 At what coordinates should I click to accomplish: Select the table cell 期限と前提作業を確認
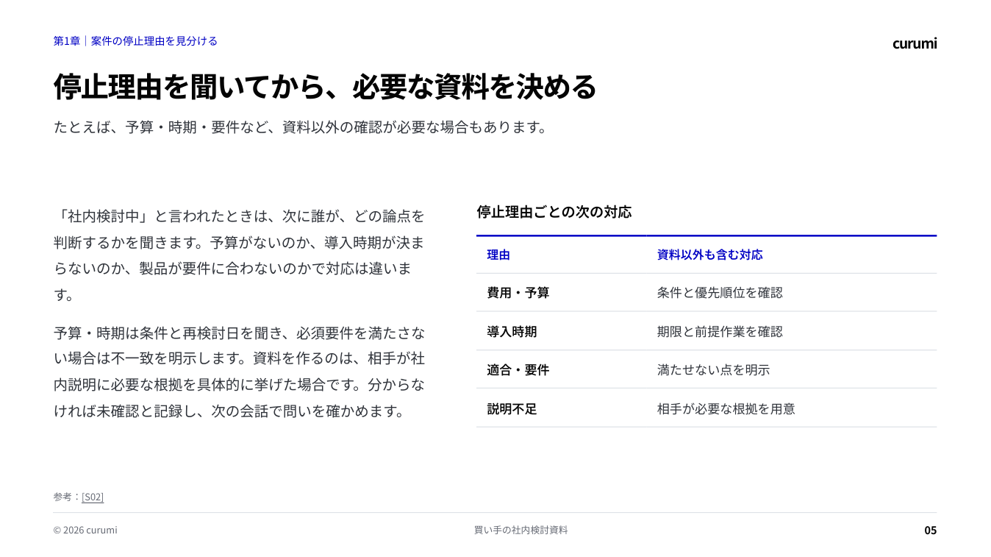720,332
